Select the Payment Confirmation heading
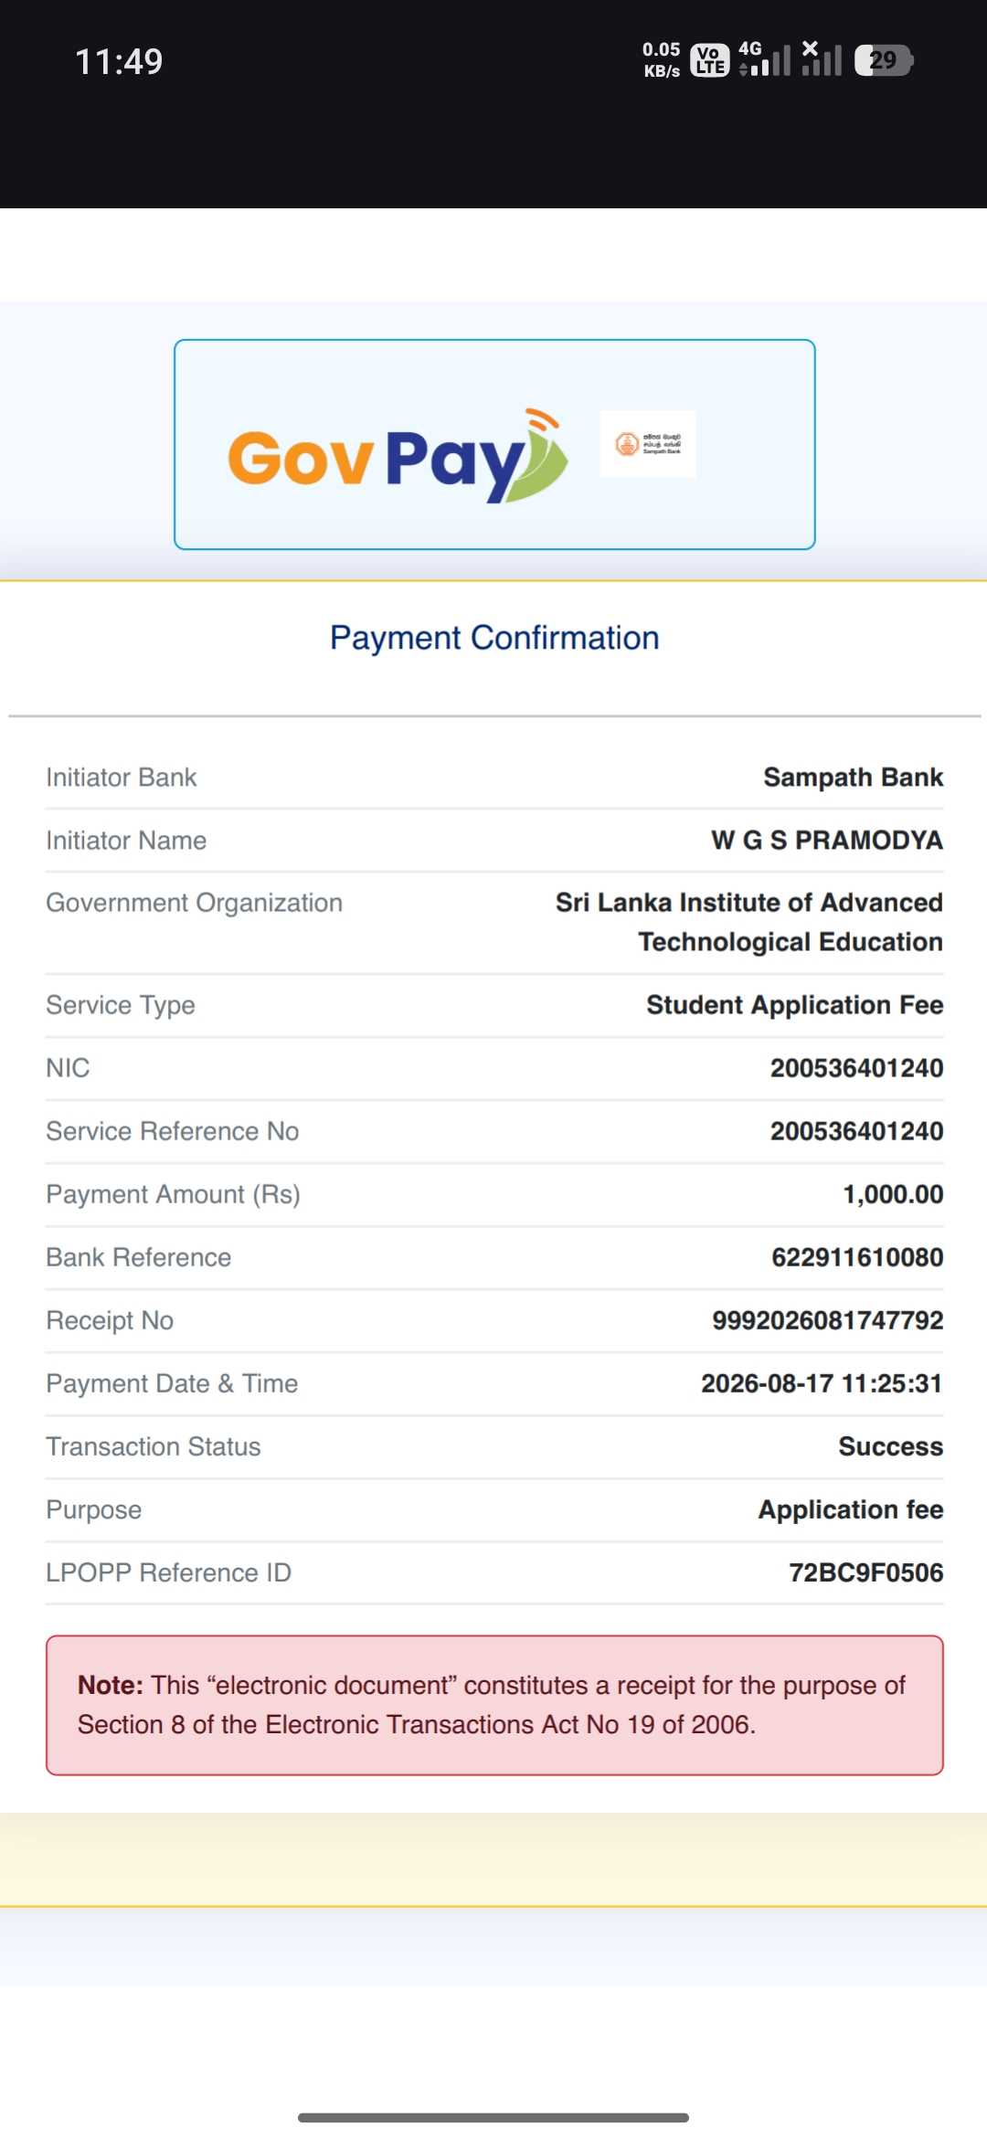Image resolution: width=987 pixels, height=2138 pixels. 494,638
